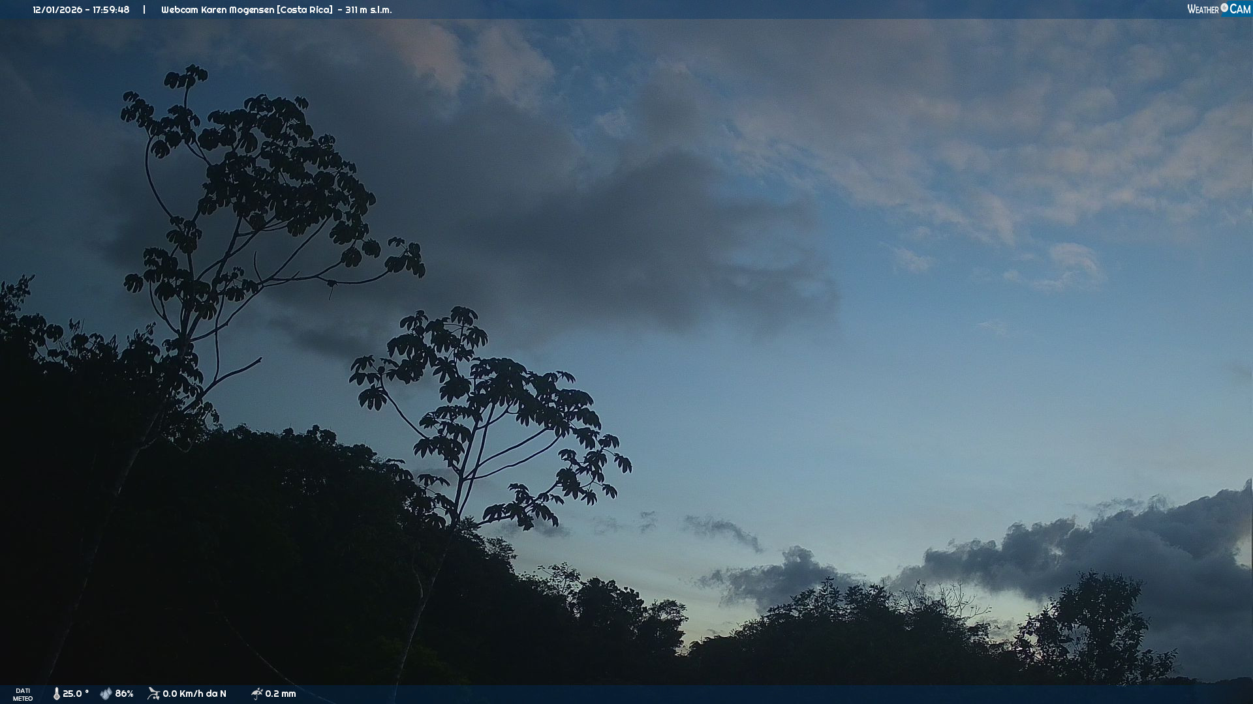Click the 0.2 mm rainfall value
Viewport: 1253px width, 704px height.
point(281,694)
